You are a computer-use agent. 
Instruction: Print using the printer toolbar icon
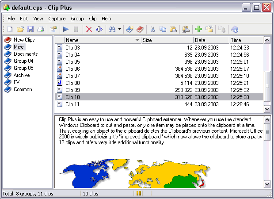pyautogui.click(x=41, y=29)
